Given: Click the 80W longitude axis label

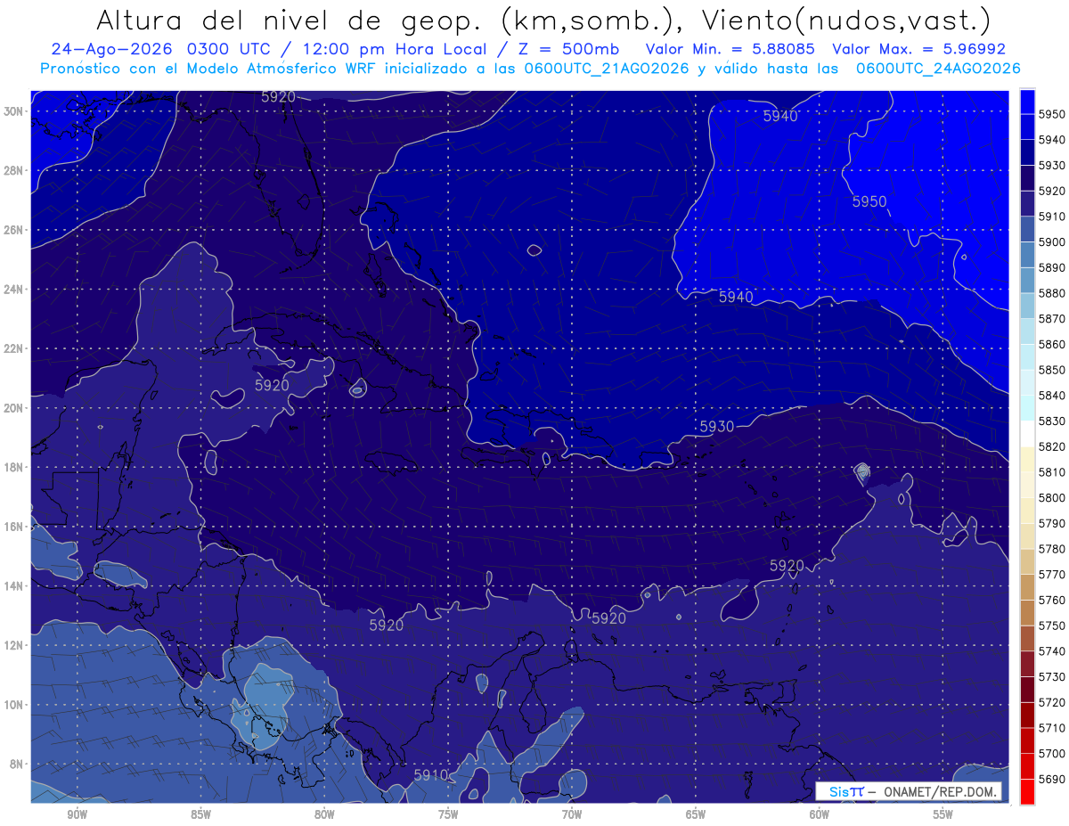Looking at the screenshot, I should click(x=324, y=814).
